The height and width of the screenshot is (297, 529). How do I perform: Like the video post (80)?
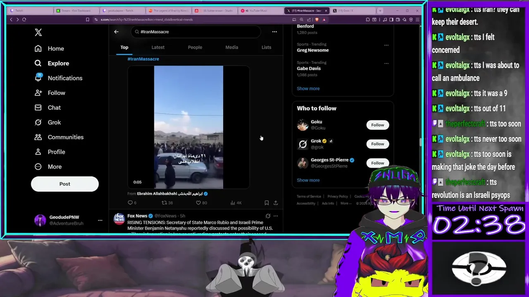[x=201, y=203]
